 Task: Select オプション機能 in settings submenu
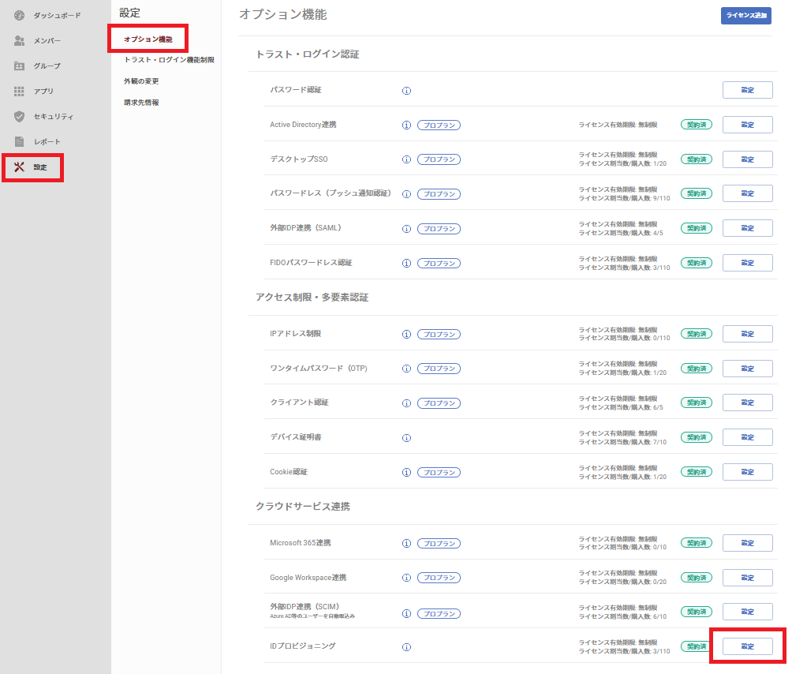tap(147, 39)
